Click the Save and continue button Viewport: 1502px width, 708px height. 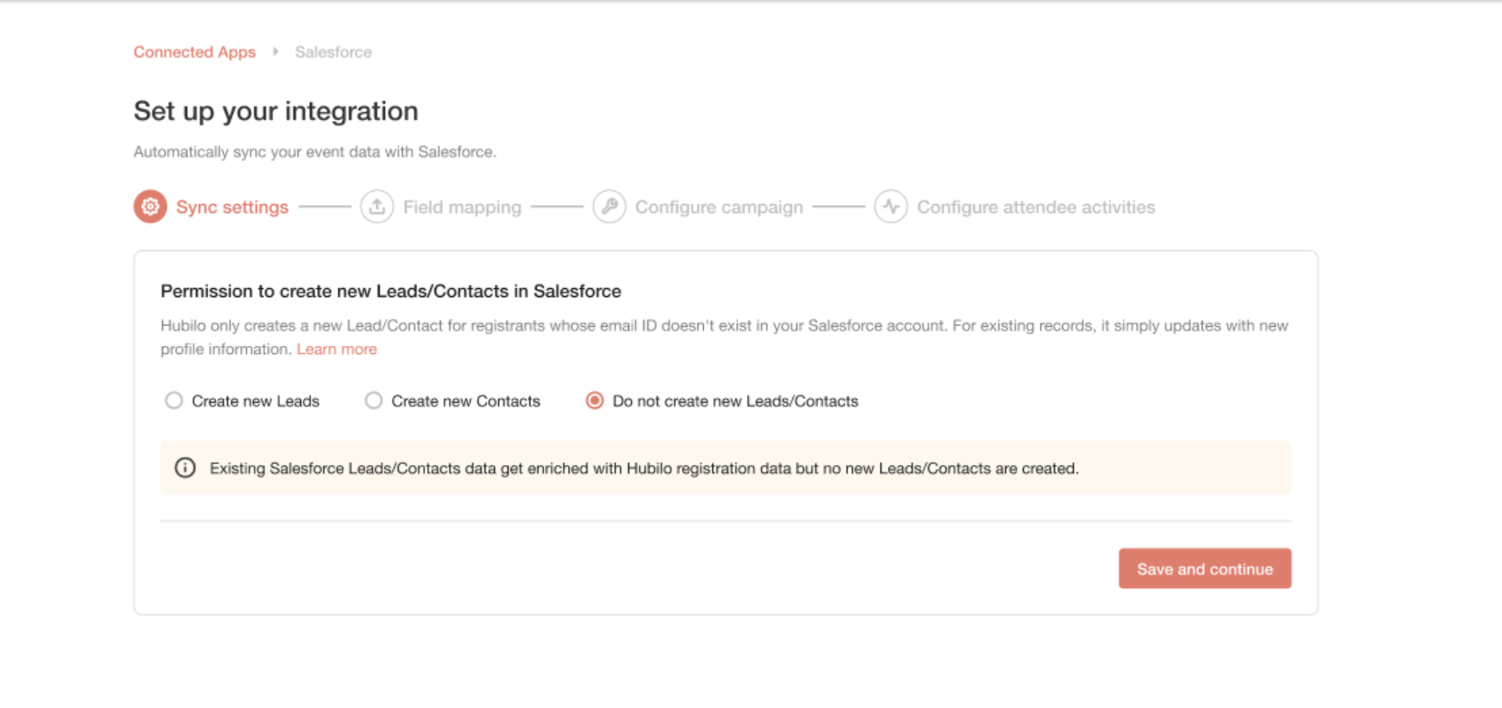1205,569
